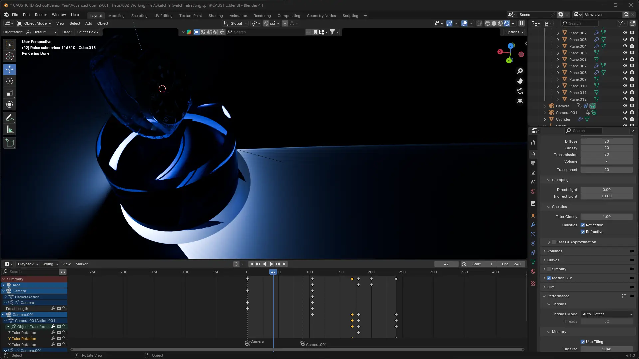
Task: Jump to the timeline's last frame
Action: coord(285,264)
